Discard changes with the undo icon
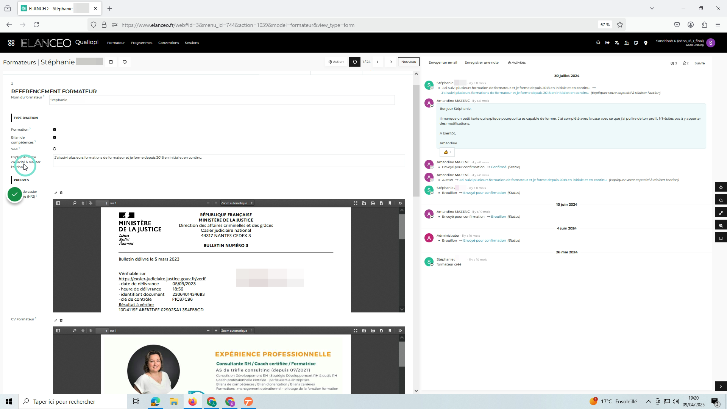 (x=125, y=62)
